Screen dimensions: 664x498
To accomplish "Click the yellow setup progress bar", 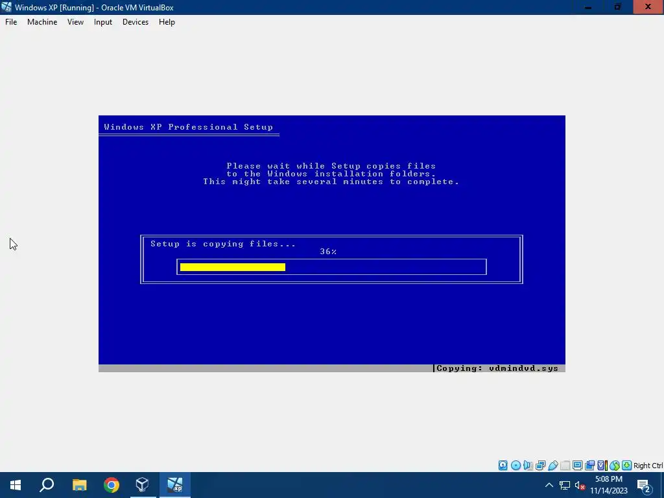I will [233, 267].
